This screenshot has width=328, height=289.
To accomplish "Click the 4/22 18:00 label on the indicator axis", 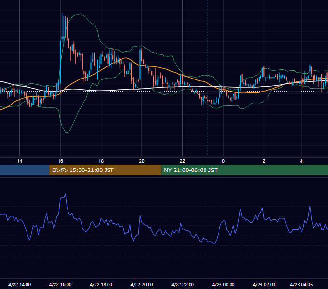I will click(101, 284).
